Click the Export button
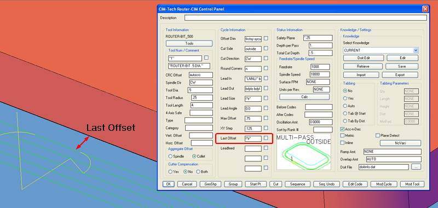Image resolution: width=438 pixels, height=208 pixels. tap(400, 75)
